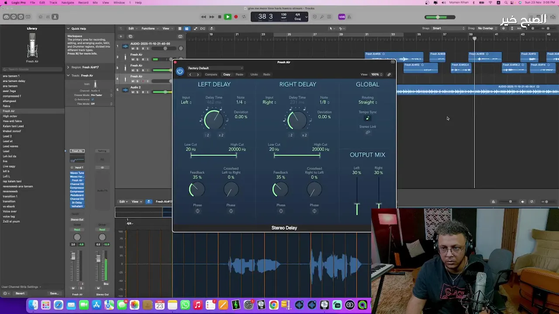Open the Factory Default preset dropdown
559x314 pixels.
[x=215, y=68]
